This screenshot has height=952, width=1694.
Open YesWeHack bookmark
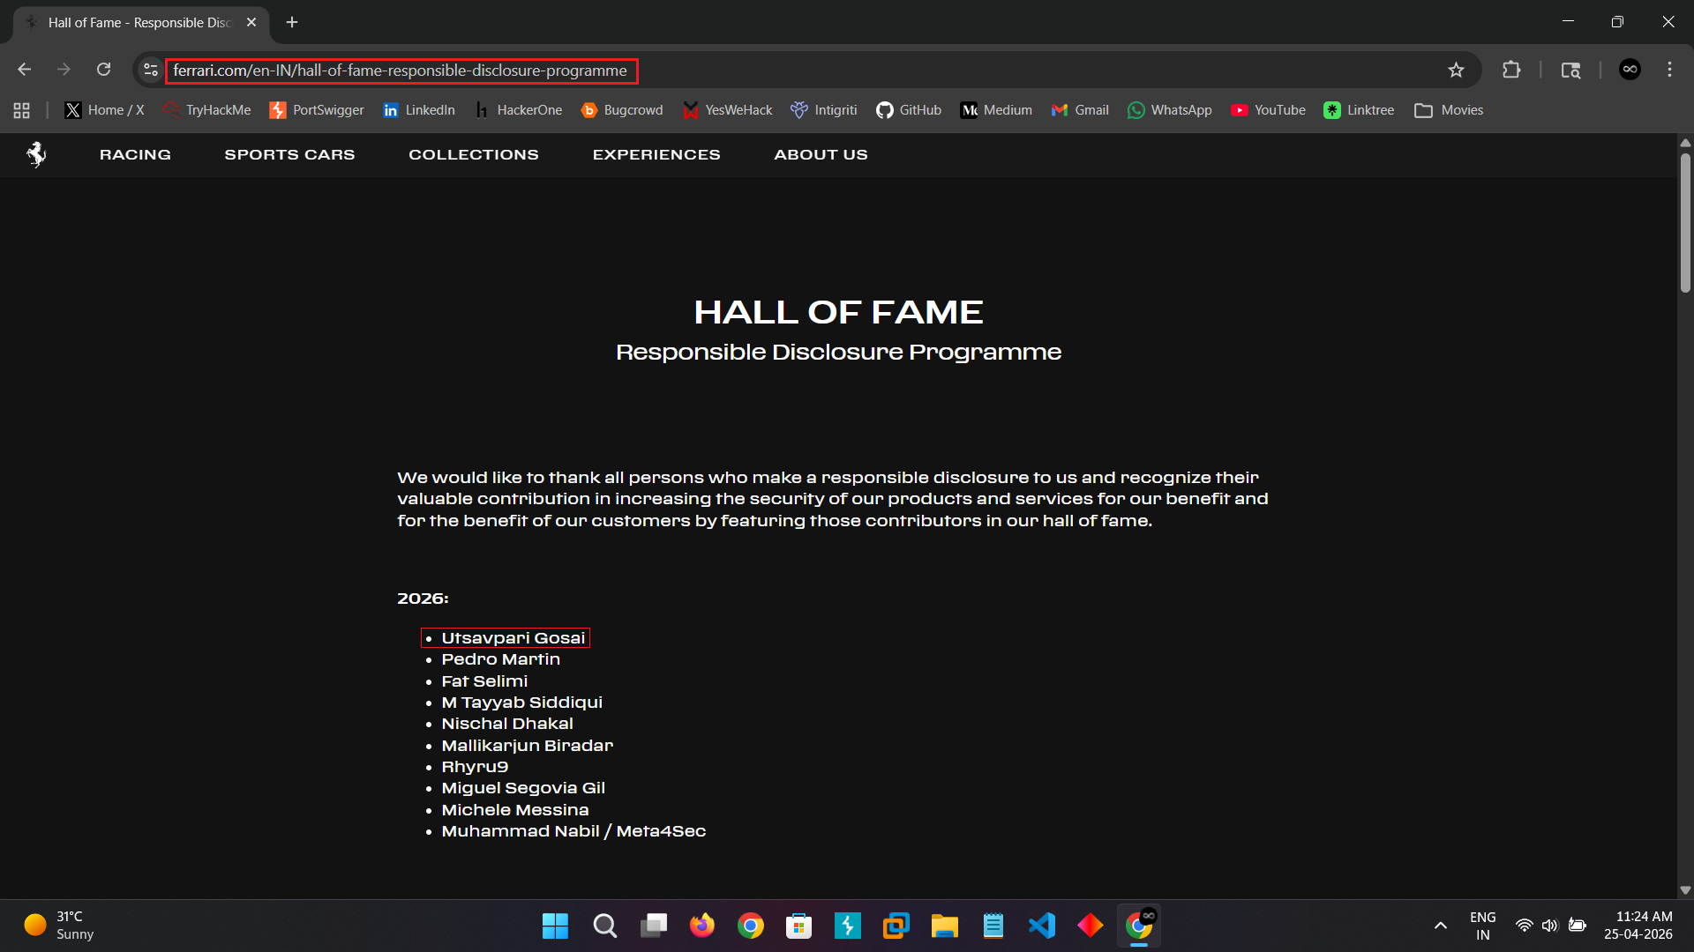coord(728,110)
